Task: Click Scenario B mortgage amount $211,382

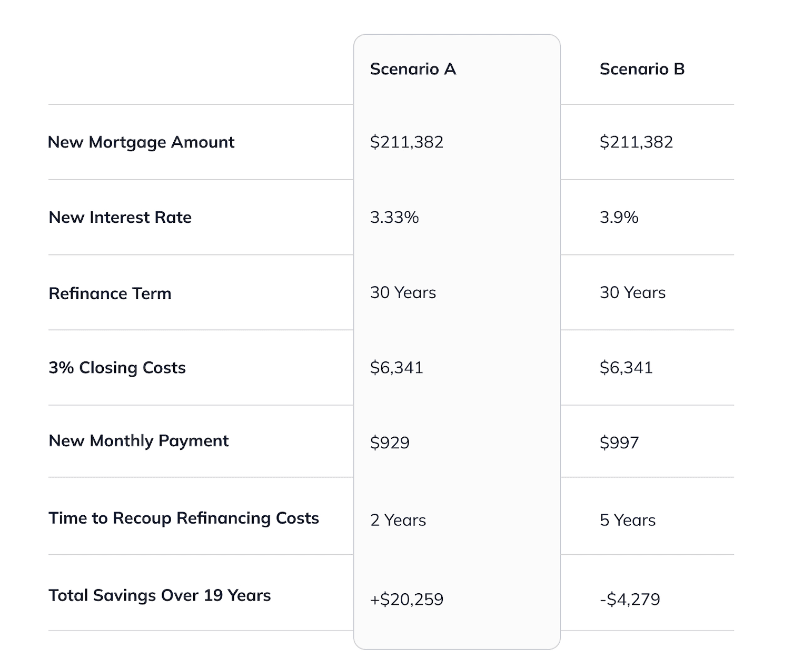Action: [x=636, y=142]
